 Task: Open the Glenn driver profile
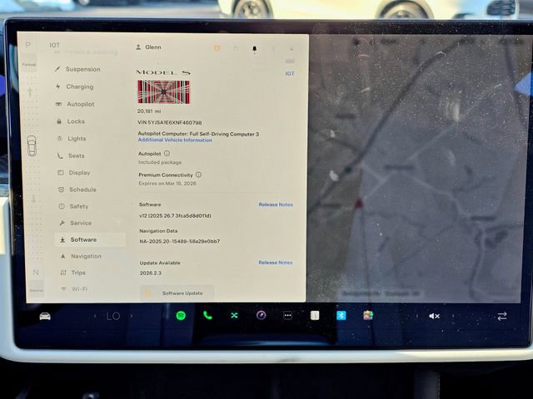pos(148,47)
